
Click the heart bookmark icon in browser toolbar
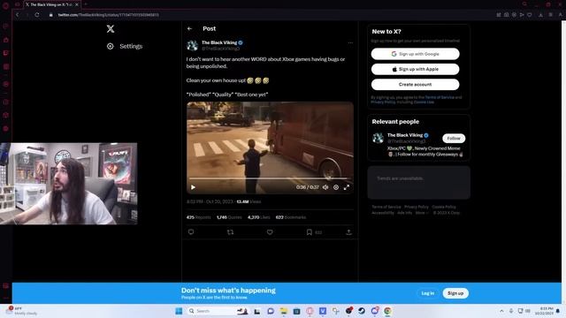pos(530,15)
